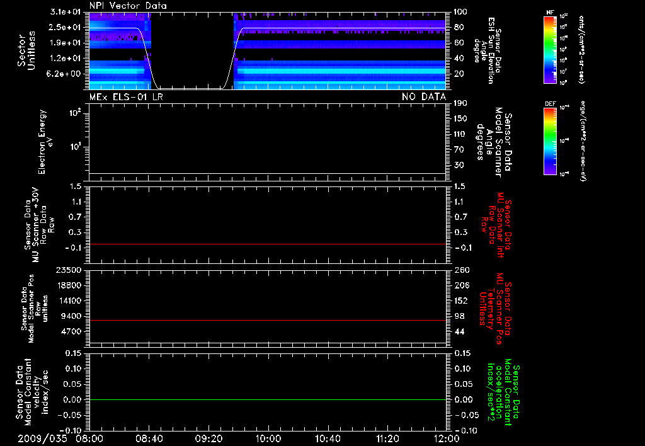The height and width of the screenshot is (446, 645).
Task: Click the Model Scanner Pos Raw unitless label
Action: pyautogui.click(x=35, y=309)
